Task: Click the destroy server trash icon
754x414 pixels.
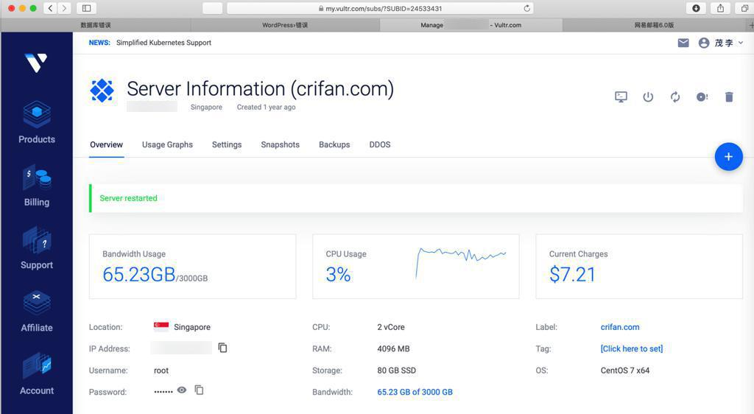Action: pyautogui.click(x=729, y=97)
